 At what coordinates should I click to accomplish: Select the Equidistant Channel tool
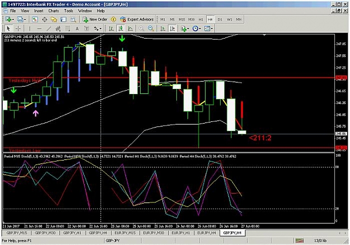pyautogui.click(x=58, y=29)
